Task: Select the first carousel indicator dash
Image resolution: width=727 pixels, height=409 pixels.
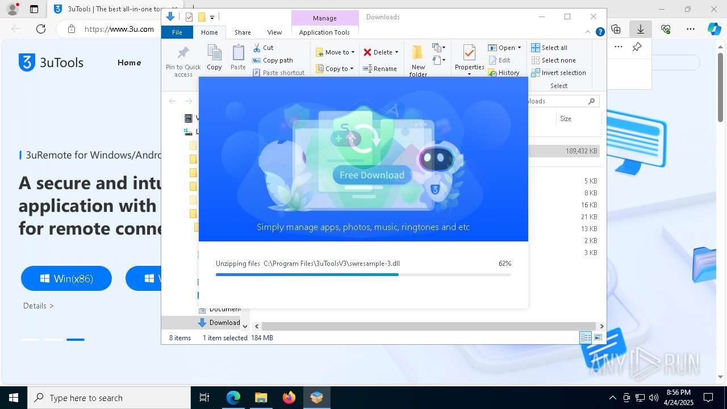Action: point(30,340)
